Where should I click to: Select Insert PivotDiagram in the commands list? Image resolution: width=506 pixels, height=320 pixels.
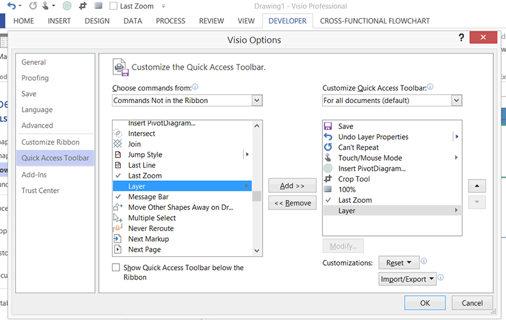[182, 124]
